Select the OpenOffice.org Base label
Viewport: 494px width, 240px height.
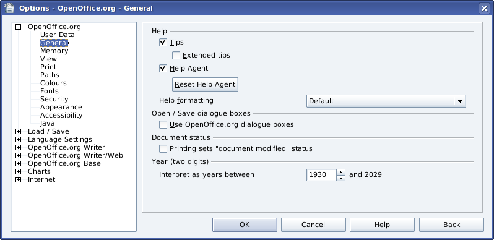click(64, 163)
